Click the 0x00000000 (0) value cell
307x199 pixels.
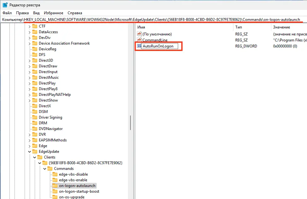(285, 46)
